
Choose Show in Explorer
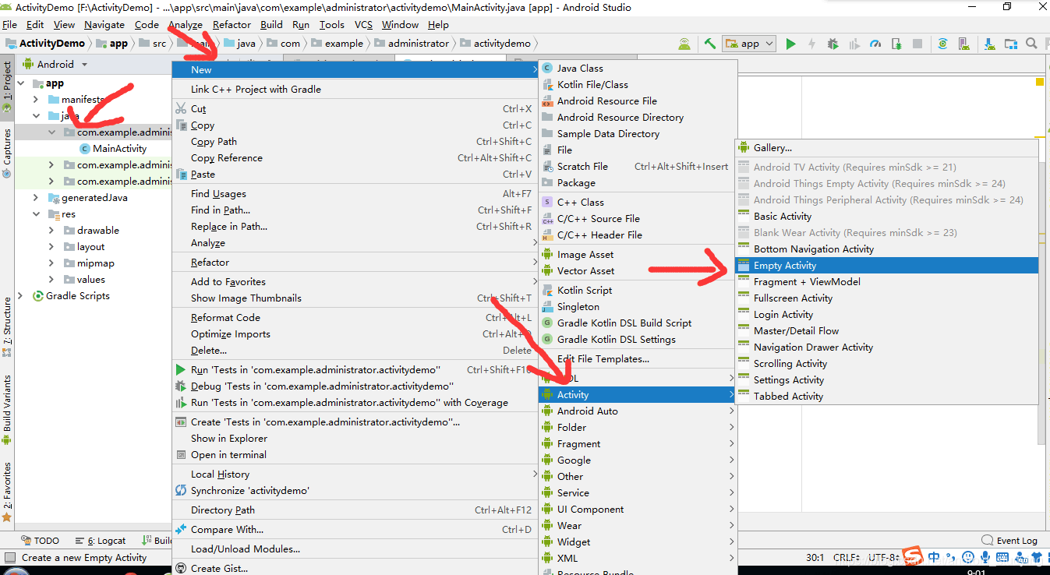coord(355,439)
